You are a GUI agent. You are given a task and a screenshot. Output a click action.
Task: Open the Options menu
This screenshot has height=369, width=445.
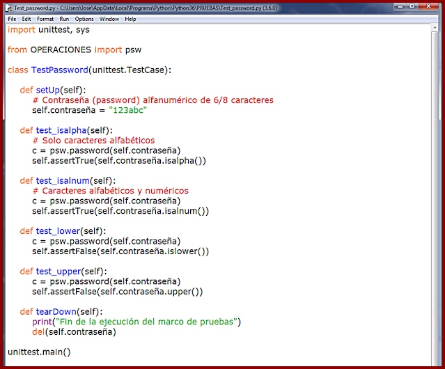[x=84, y=19]
